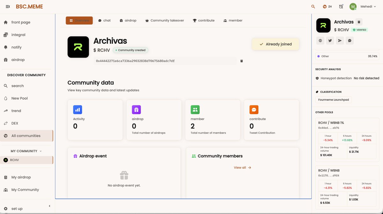Click the total number of members count 2
This screenshot has height=214, width=383.
[x=193, y=126]
